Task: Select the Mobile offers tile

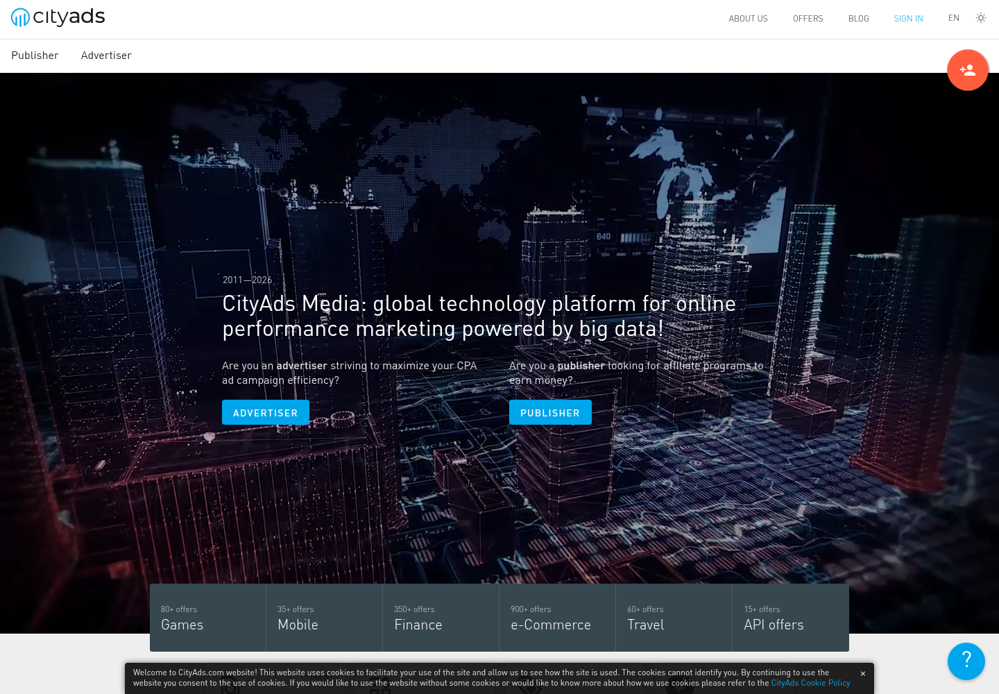Action: 325,618
